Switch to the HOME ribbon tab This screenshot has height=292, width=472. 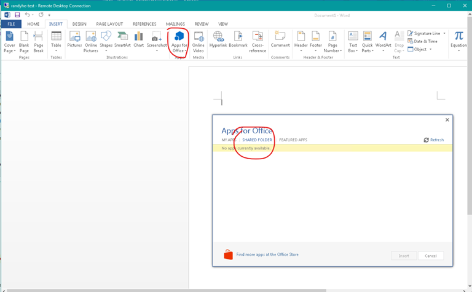pos(33,24)
